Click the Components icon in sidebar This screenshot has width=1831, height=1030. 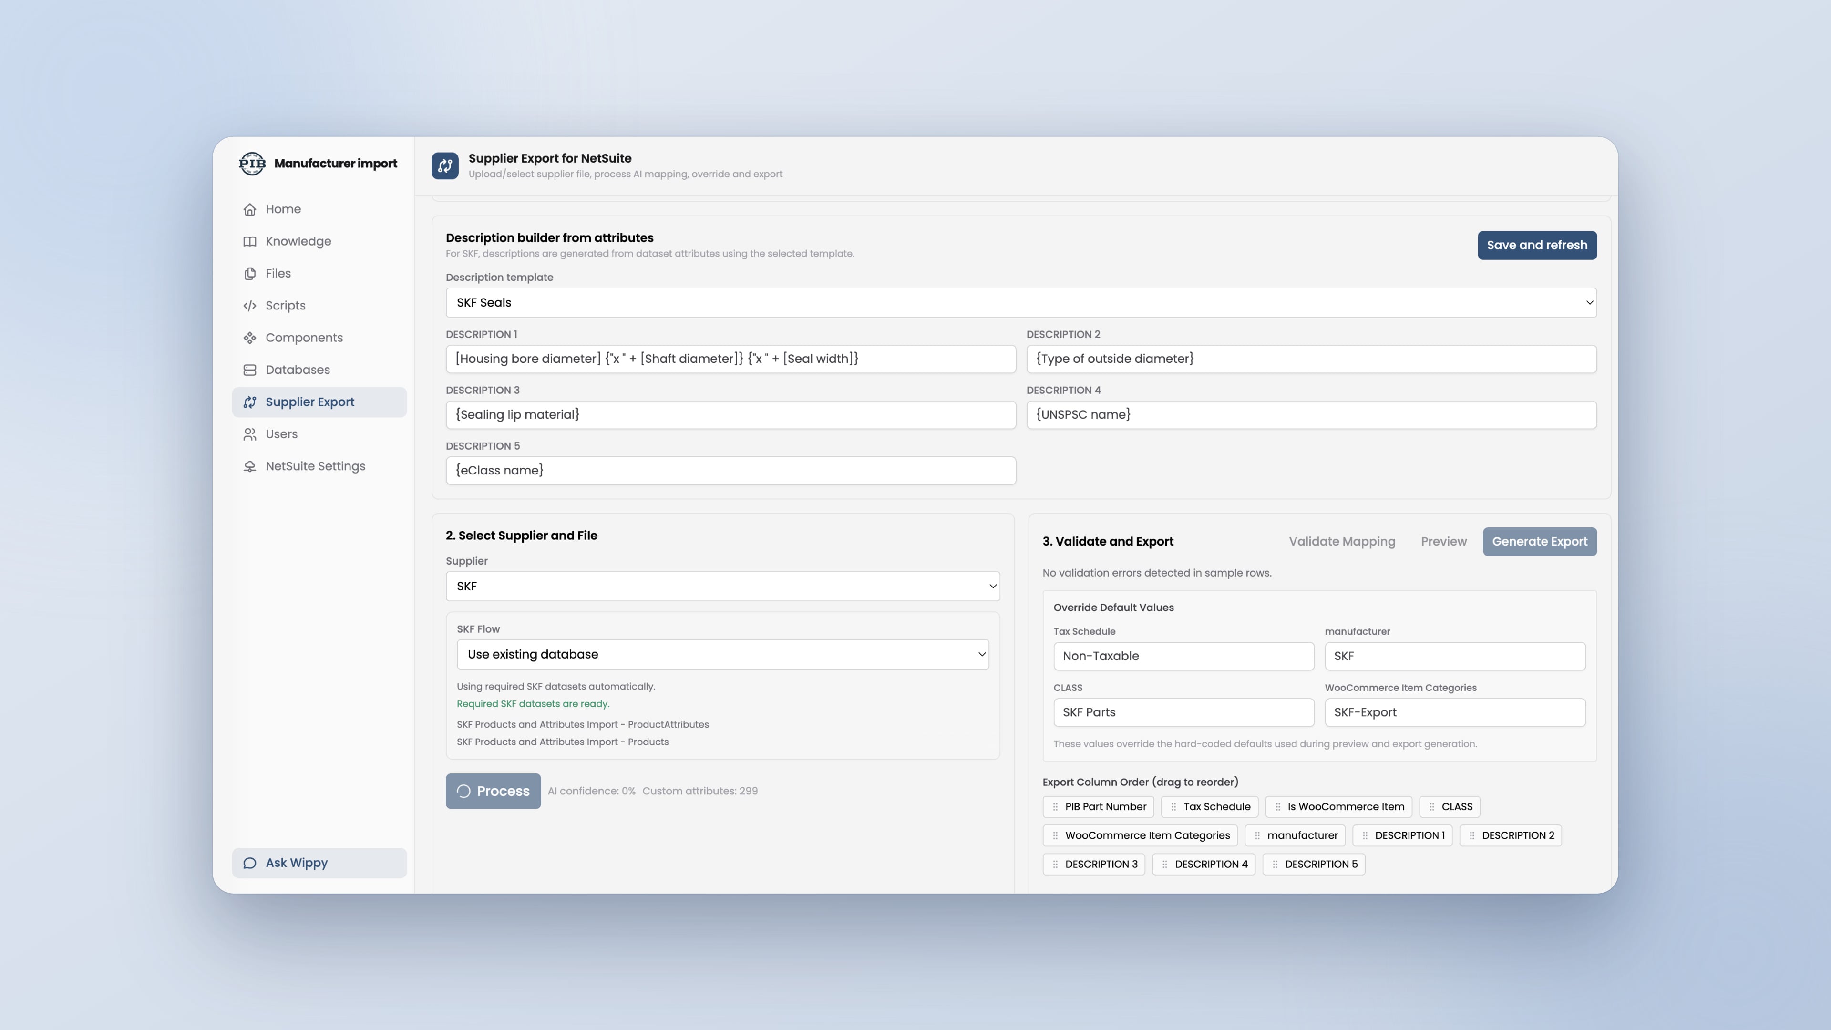pyautogui.click(x=249, y=338)
